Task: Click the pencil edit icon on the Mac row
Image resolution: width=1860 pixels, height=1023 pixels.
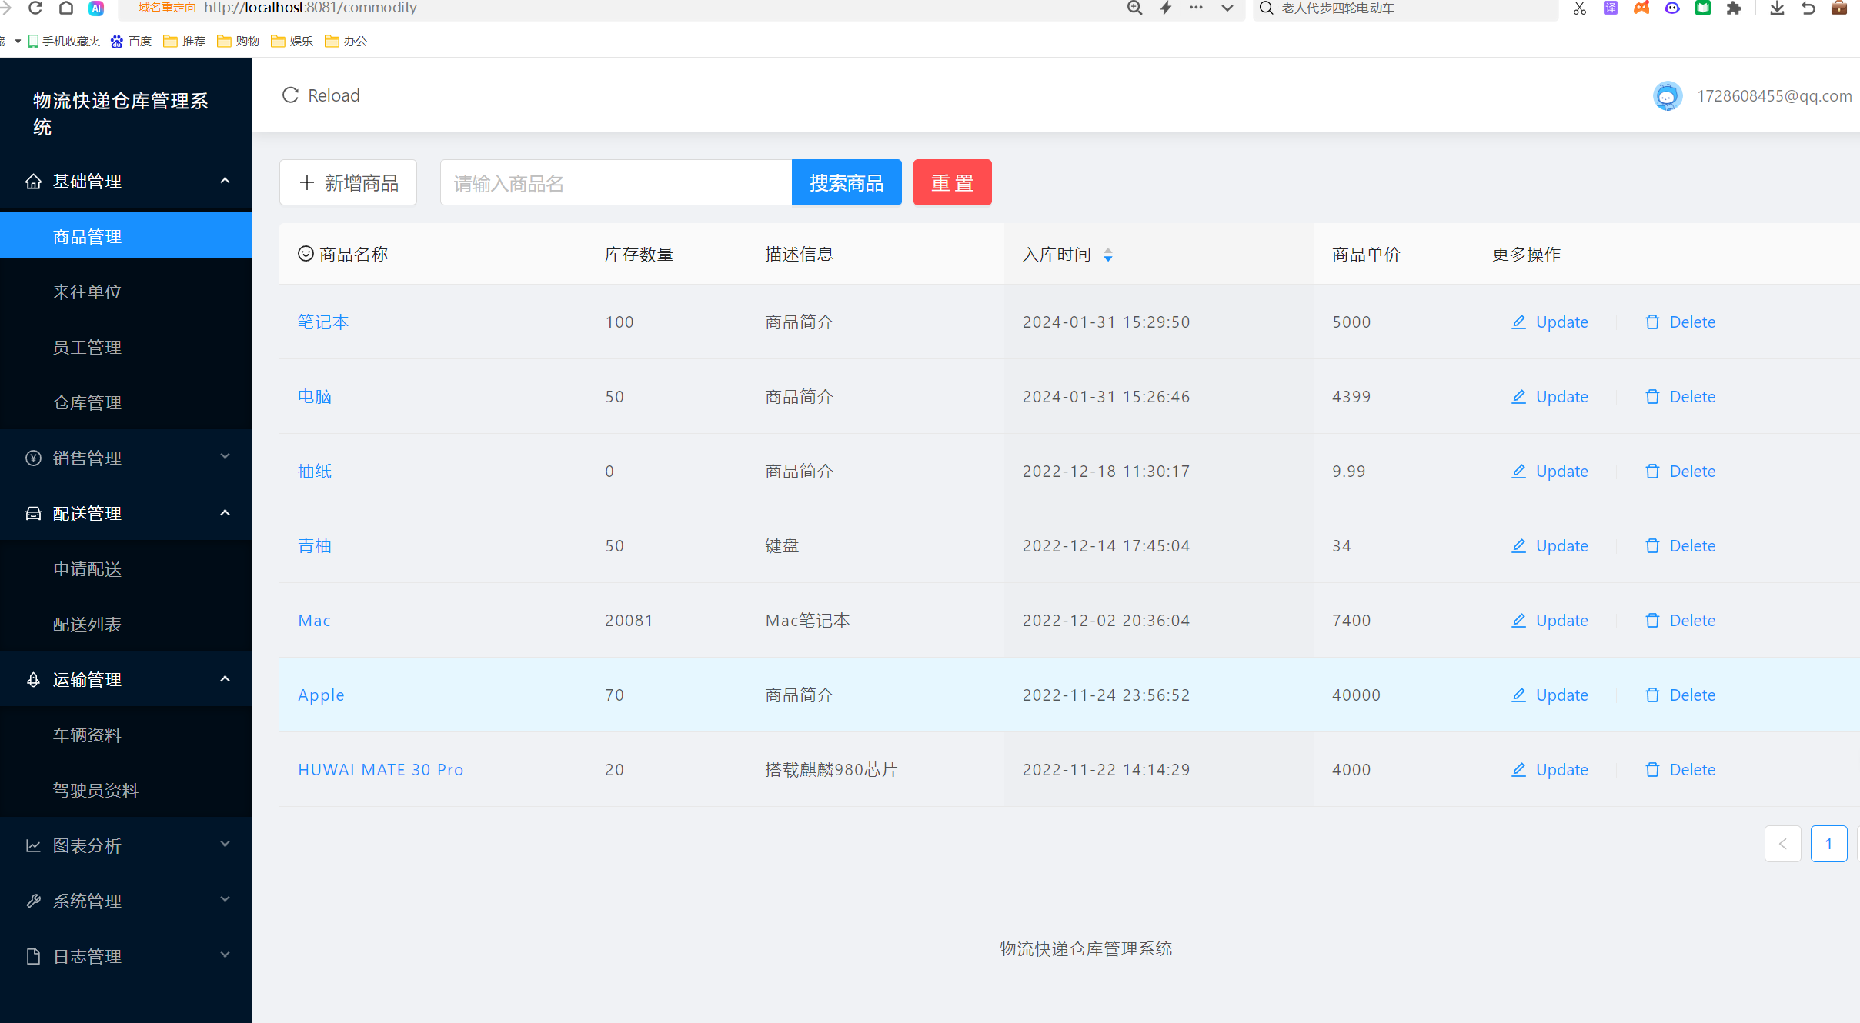Action: coord(1518,620)
